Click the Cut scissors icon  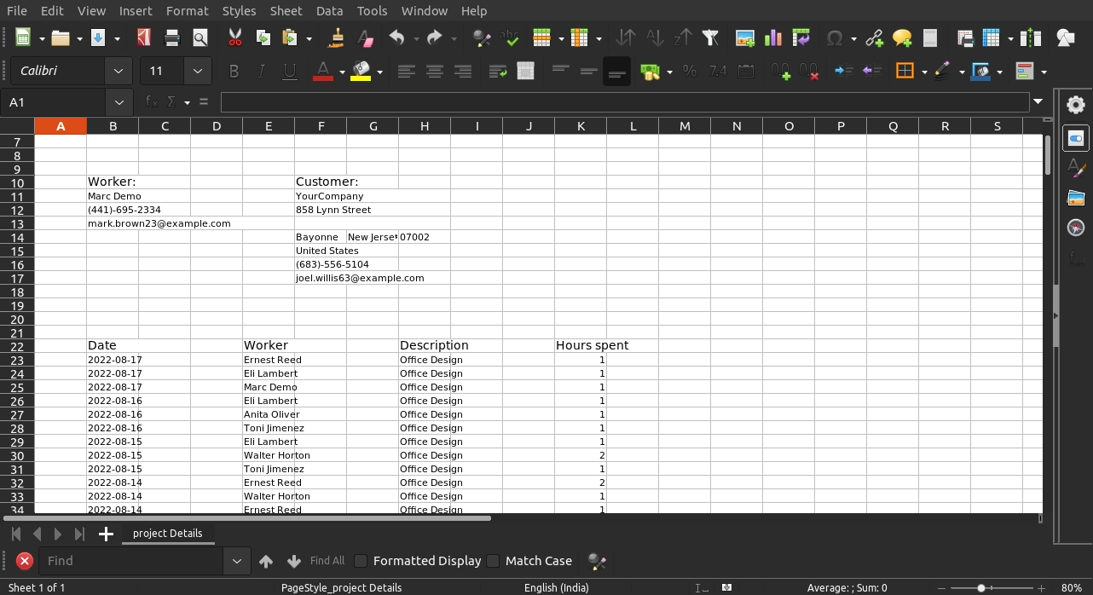(x=235, y=38)
